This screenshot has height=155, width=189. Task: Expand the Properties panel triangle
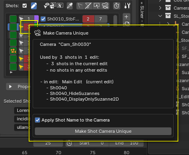(10, 87)
